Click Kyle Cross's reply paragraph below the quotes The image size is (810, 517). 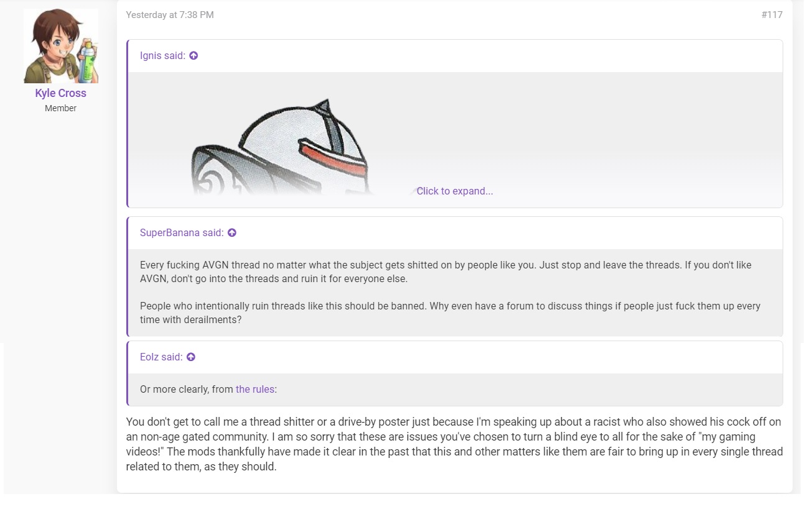point(454,444)
